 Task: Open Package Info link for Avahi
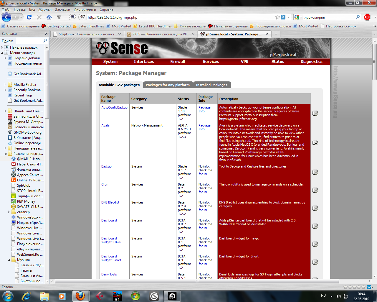pyautogui.click(x=204, y=127)
